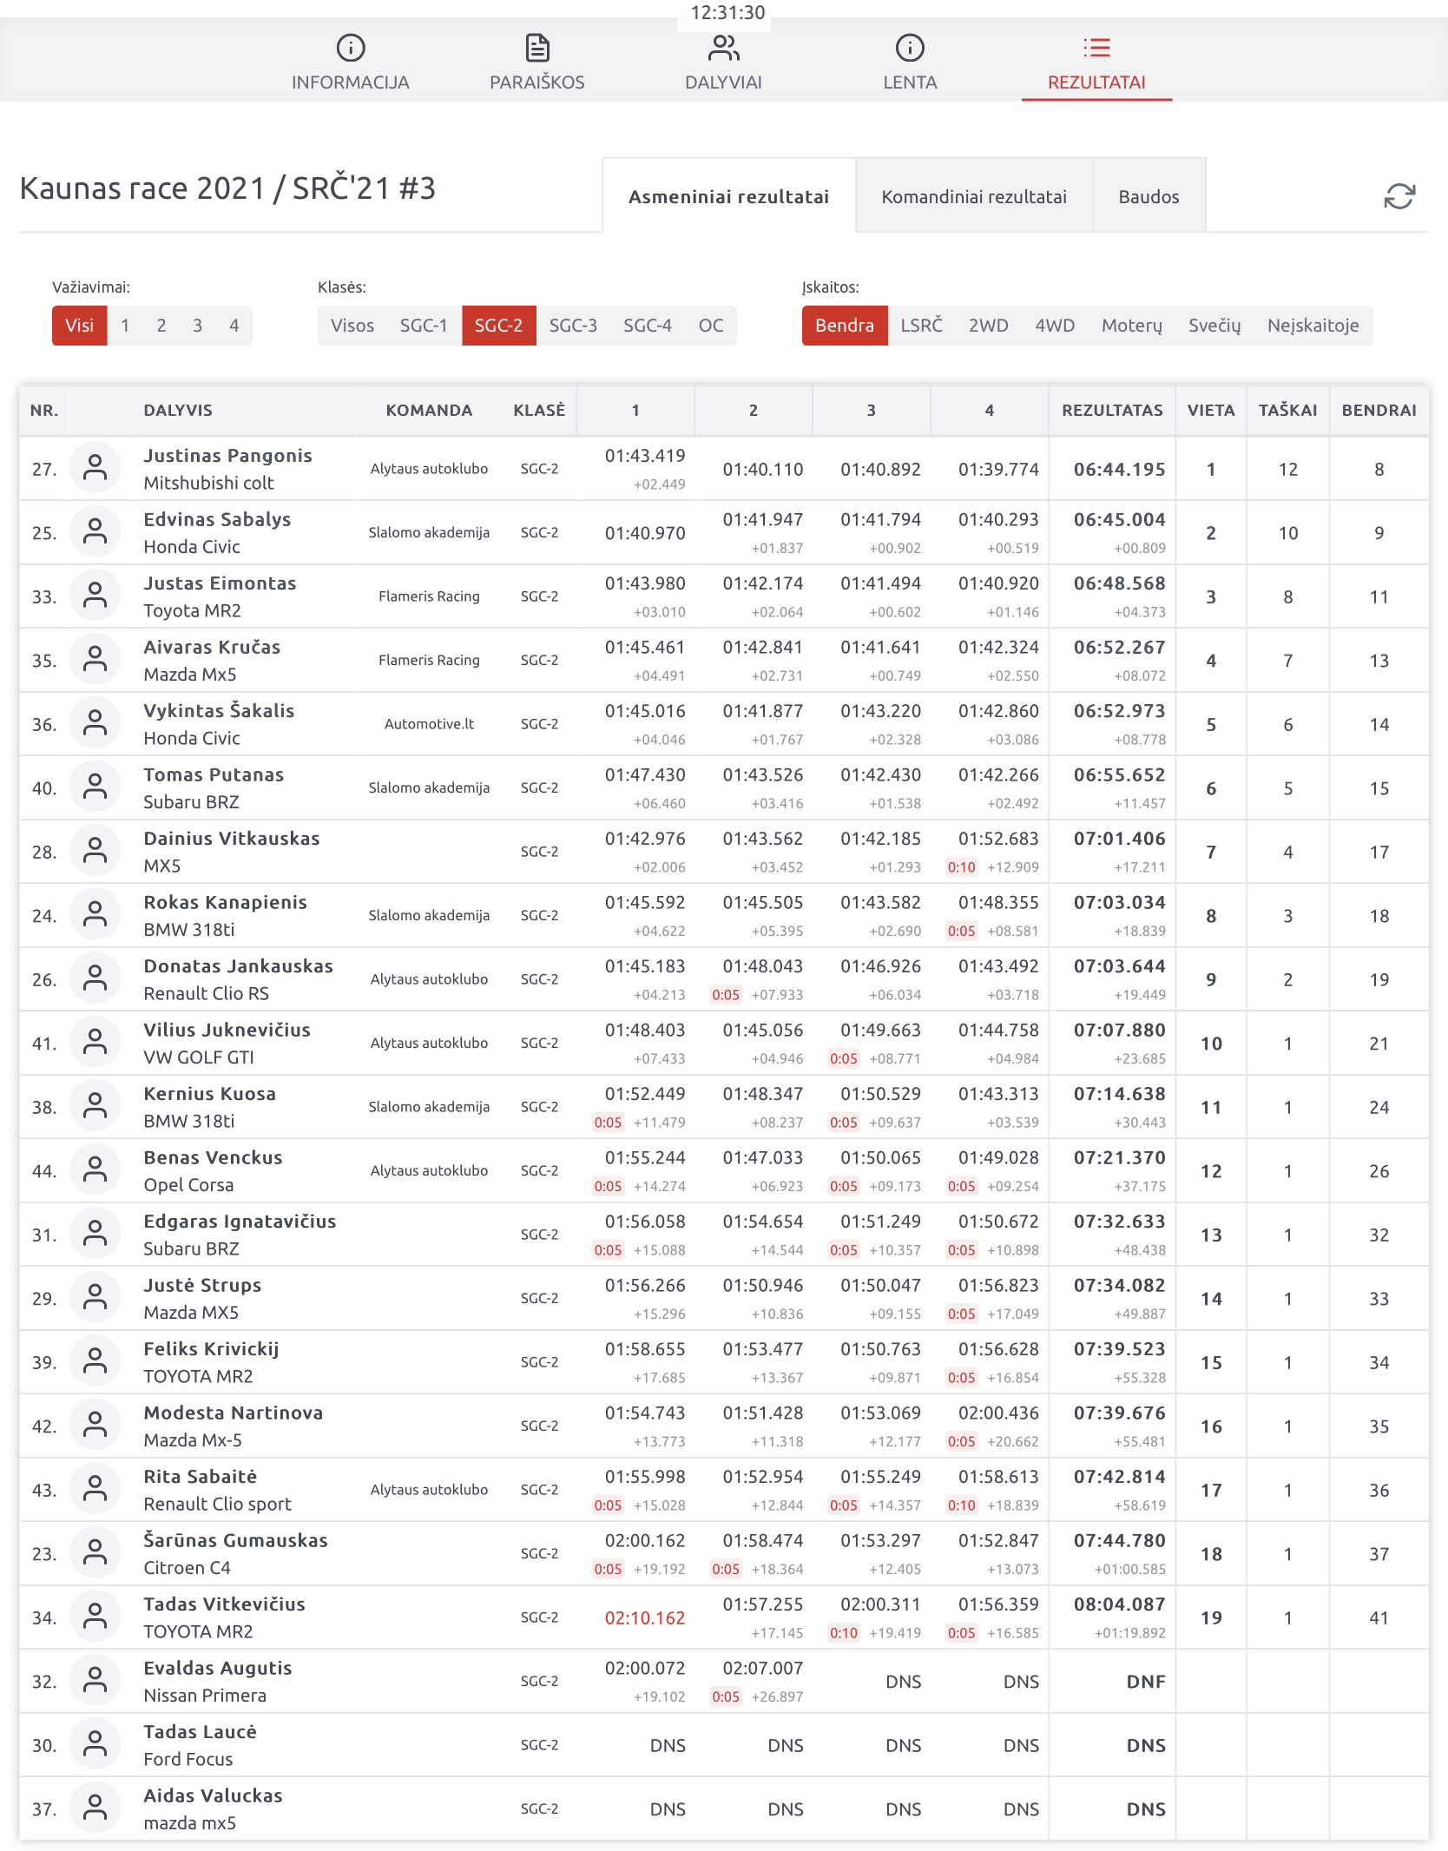This screenshot has width=1448, height=1851.
Task: Click Edgaras Ignatavičius avatar icon
Action: (x=95, y=1234)
